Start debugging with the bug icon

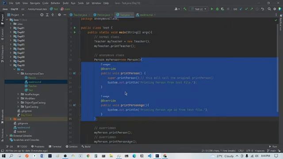[217, 9]
